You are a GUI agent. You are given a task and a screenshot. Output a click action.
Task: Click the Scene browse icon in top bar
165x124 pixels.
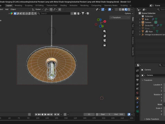pos(152,6)
